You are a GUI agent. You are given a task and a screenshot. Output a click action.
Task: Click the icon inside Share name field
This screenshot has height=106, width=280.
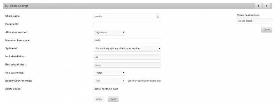pos(158,16)
